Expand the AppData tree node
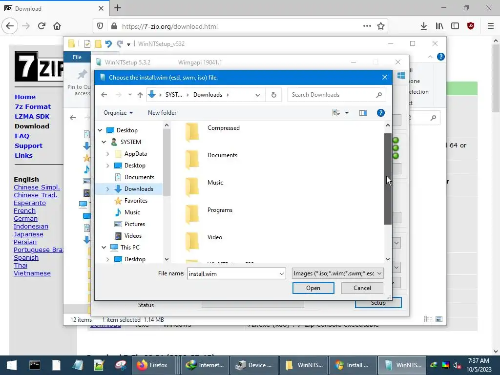The width and height of the screenshot is (500, 375). [108, 154]
